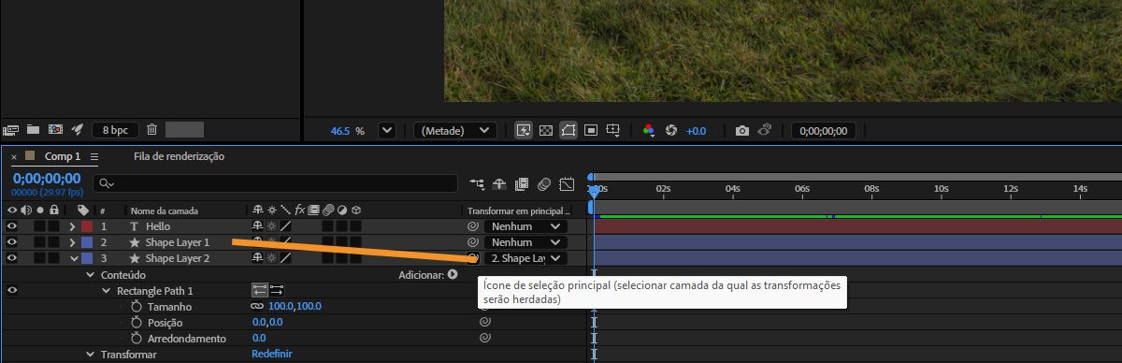The width and height of the screenshot is (1122, 363).
Task: Click the 46.5 magnification value
Action: [340, 131]
